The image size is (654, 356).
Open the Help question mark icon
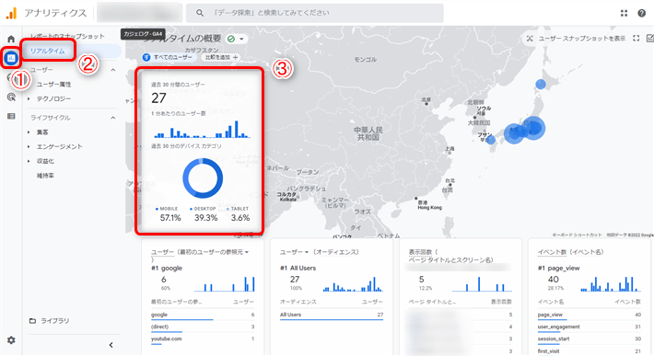click(x=641, y=13)
